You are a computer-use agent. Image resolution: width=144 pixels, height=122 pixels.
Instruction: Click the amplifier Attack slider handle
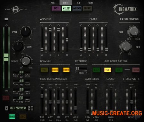(x=42, y=49)
